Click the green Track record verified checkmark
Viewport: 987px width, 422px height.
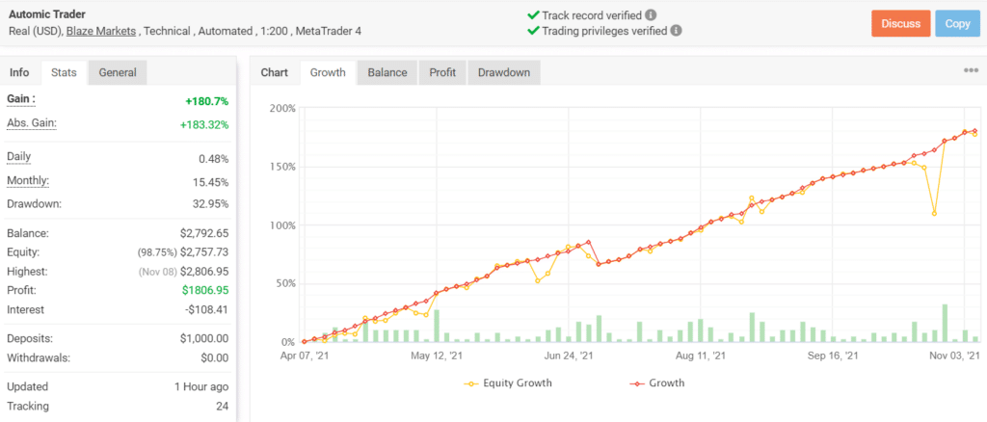point(533,15)
